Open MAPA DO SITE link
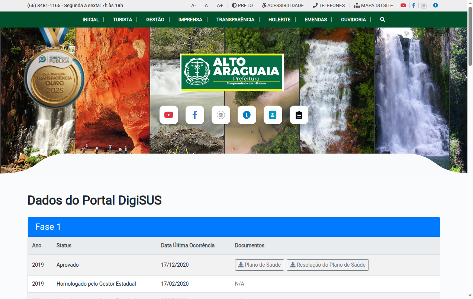 (x=374, y=6)
